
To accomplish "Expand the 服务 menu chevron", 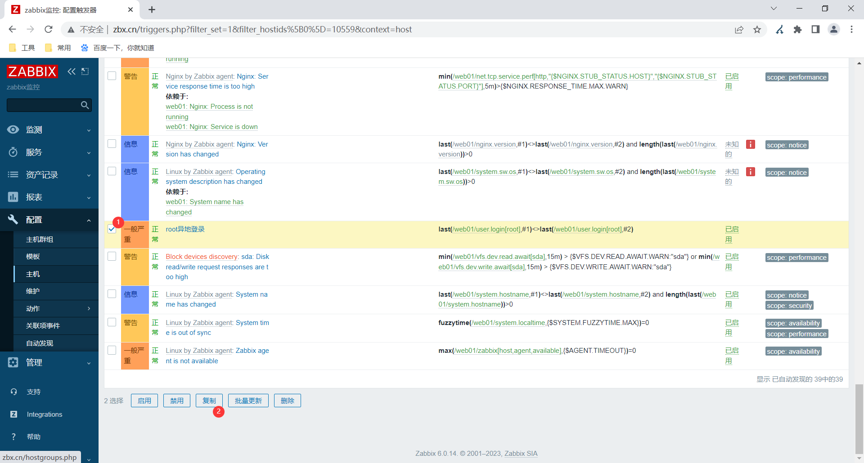I will (x=89, y=153).
